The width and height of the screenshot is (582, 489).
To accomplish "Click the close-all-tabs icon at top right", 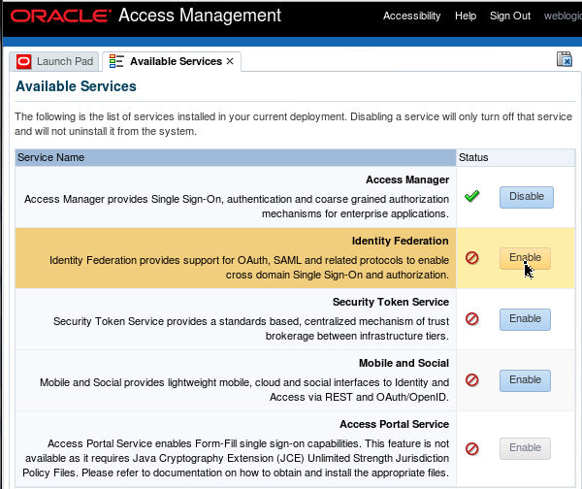I will pyautogui.click(x=564, y=60).
